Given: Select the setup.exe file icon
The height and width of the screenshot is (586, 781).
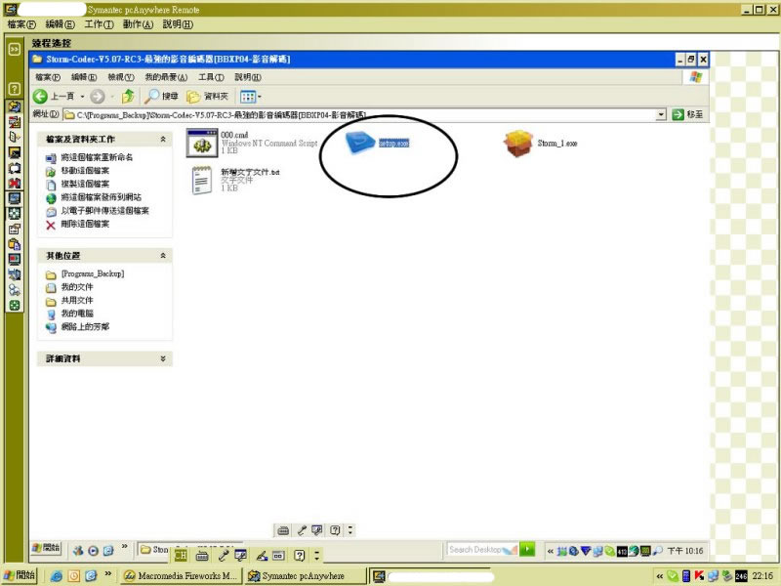Looking at the screenshot, I should 359,142.
